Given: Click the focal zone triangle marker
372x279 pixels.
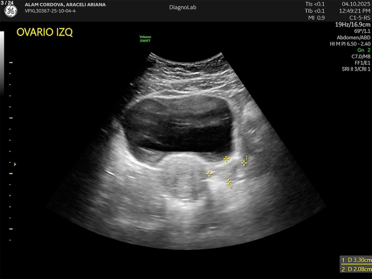Looking at the screenshot, I should click(x=16, y=164).
